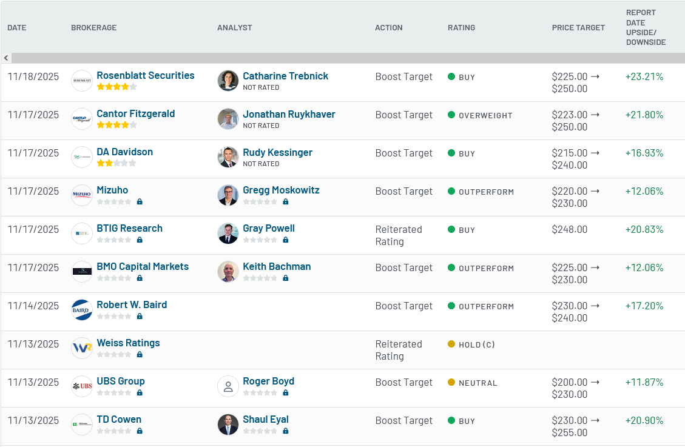Click the BMO Capital Markets logo icon

(82, 272)
